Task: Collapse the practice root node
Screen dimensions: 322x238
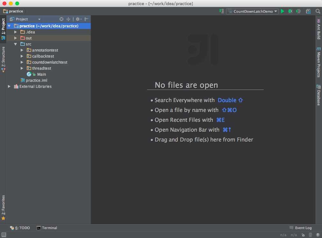Action: click(9, 26)
